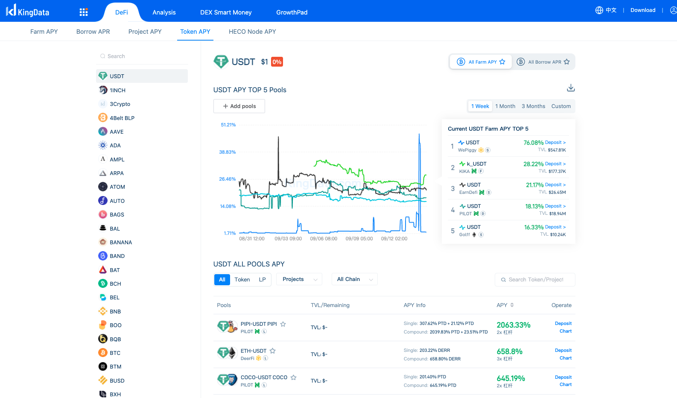
Task: Open Chart for COCO-USDT COCO pool
Action: click(x=566, y=385)
